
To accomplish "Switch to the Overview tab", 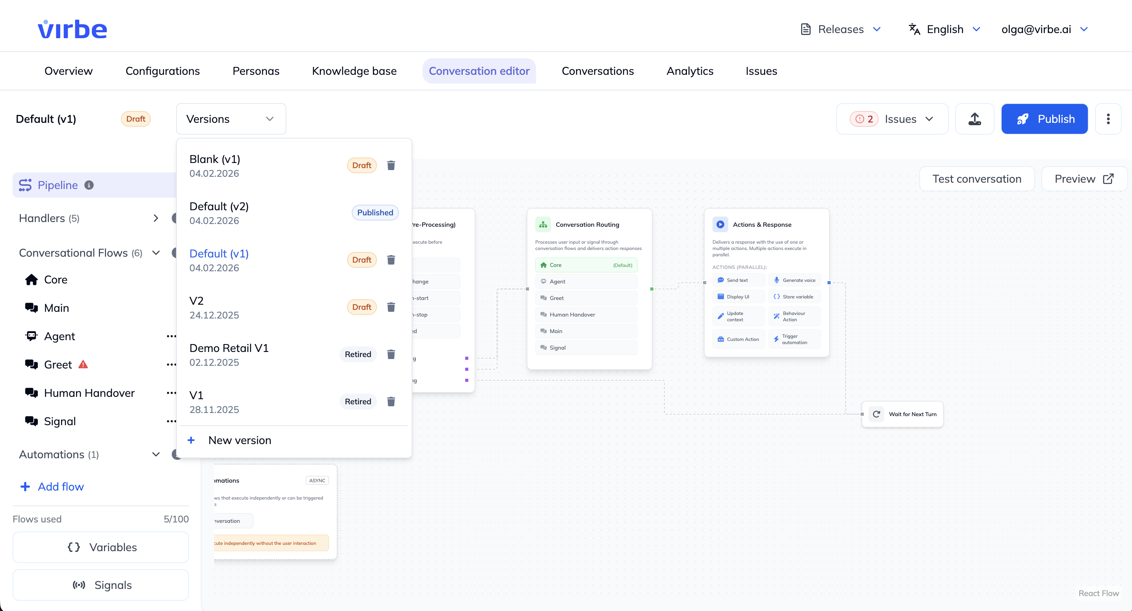I will coord(69,71).
